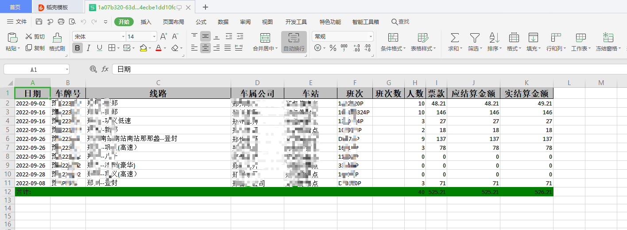Click the Table Style (表格样式) icon

point(423,38)
